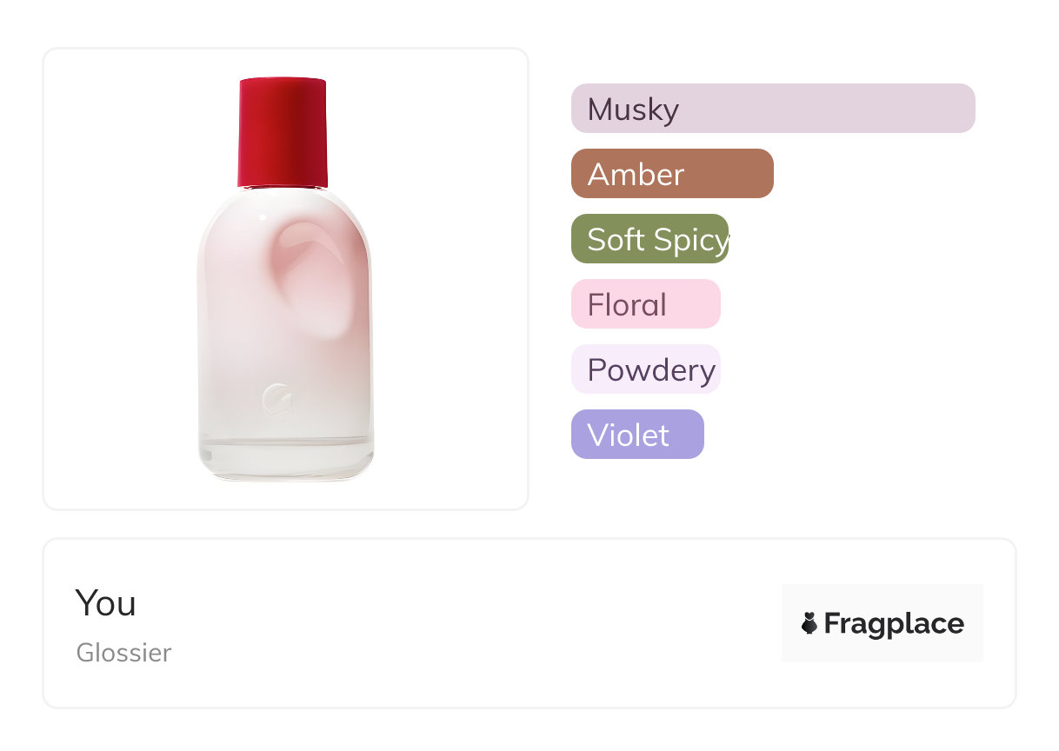The image size is (1059, 751).
Task: Select the Musky accord bar
Action: point(773,109)
